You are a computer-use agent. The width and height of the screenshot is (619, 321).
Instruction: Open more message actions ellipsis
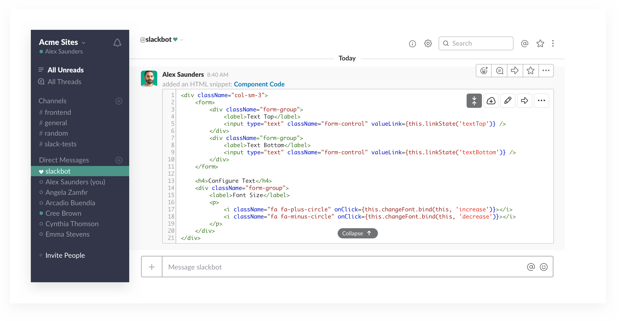pos(546,71)
